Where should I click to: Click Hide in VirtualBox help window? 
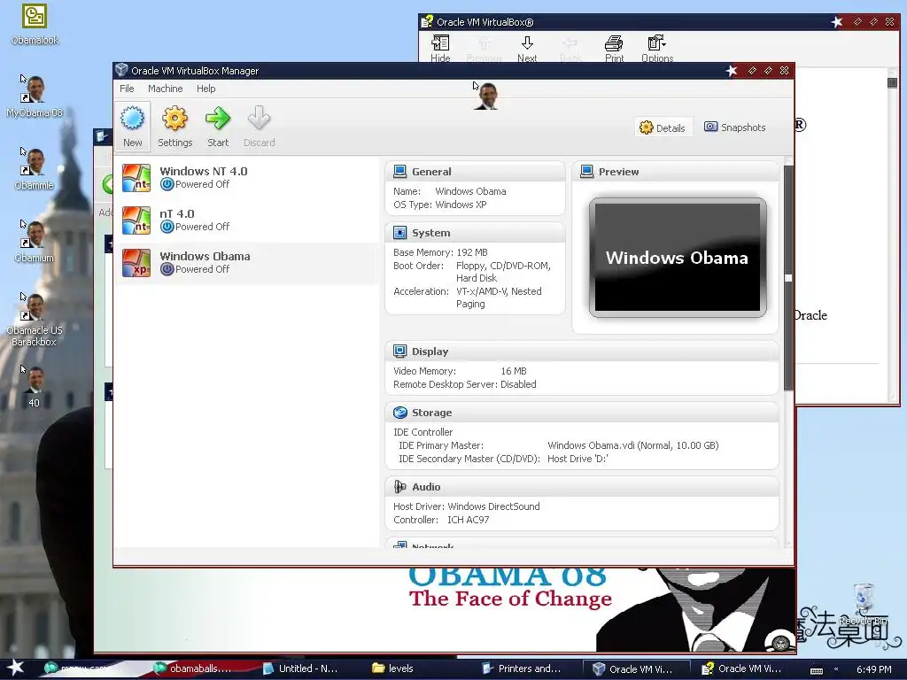point(440,49)
